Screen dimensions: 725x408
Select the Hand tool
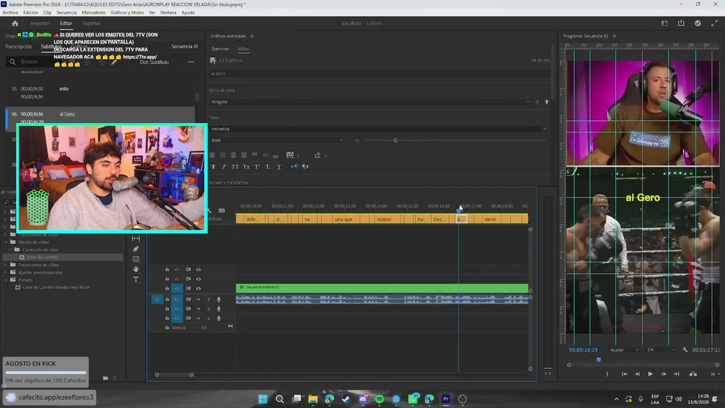pyautogui.click(x=136, y=269)
